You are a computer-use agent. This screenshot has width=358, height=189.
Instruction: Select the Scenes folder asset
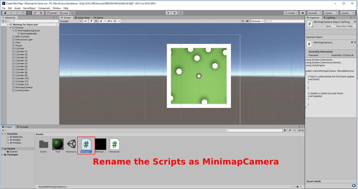[x=43, y=146]
